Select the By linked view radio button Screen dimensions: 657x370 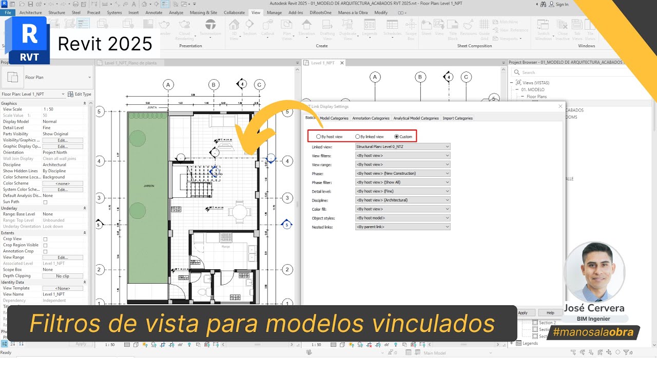tap(358, 137)
